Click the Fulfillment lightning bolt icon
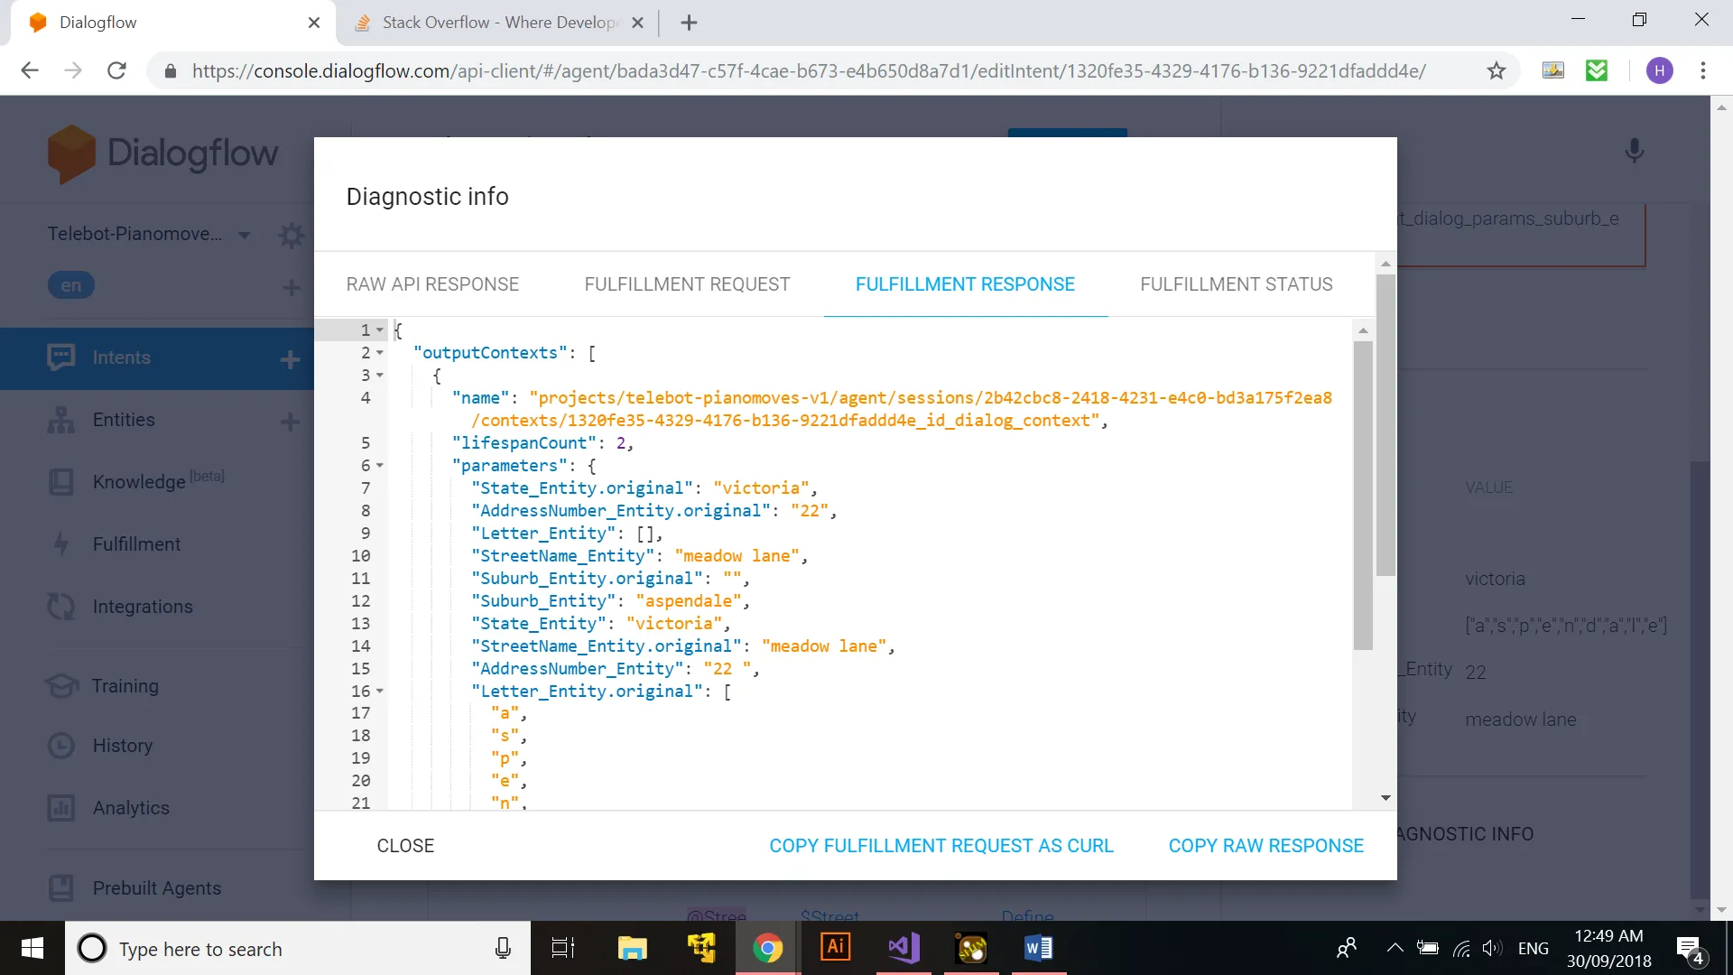 pyautogui.click(x=60, y=544)
